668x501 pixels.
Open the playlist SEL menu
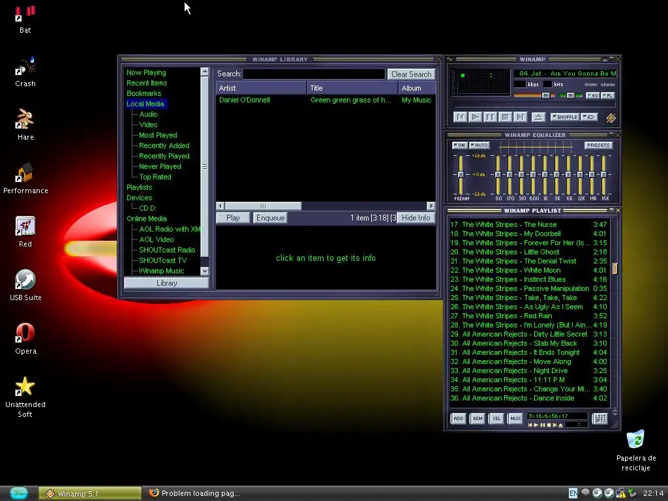496,418
